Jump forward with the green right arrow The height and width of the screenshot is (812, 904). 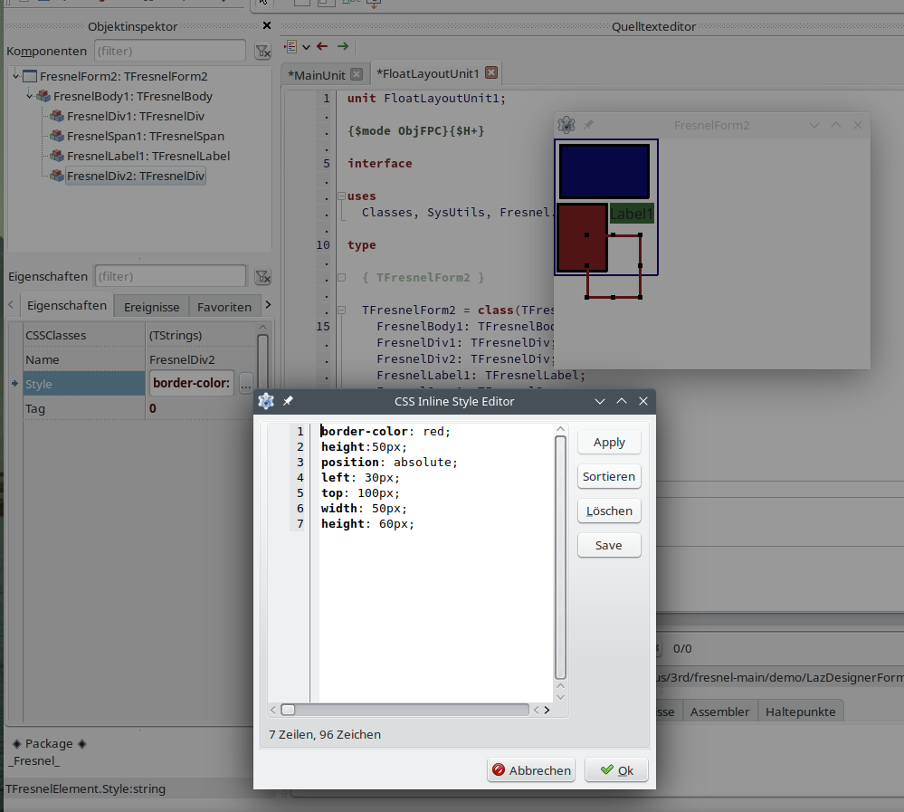343,46
